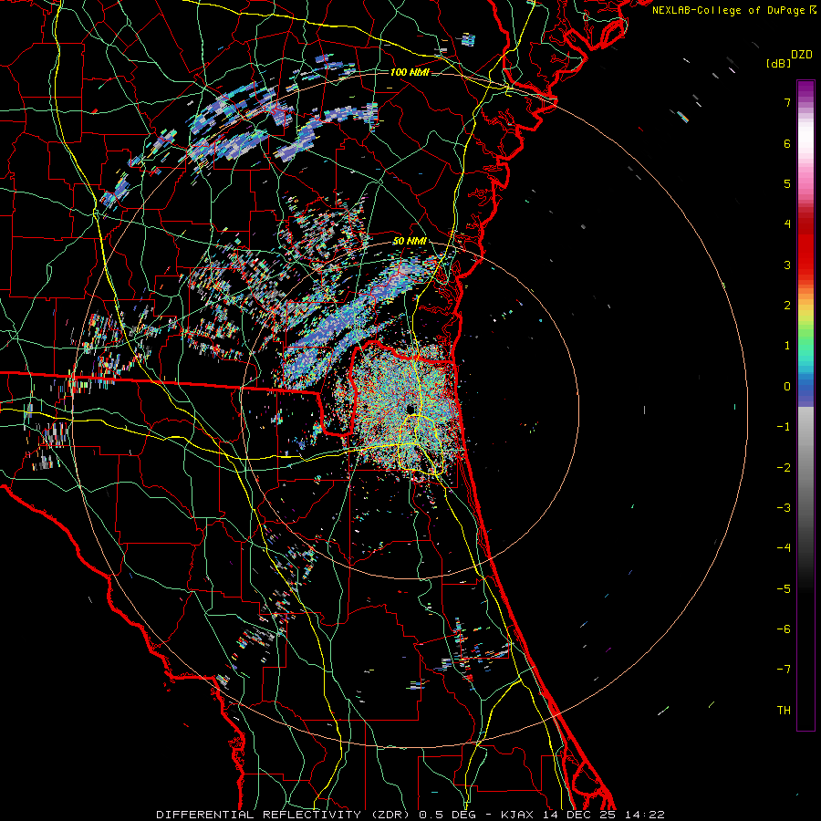Click the 0 value on color scale
This screenshot has height=821, width=821.
pos(787,387)
